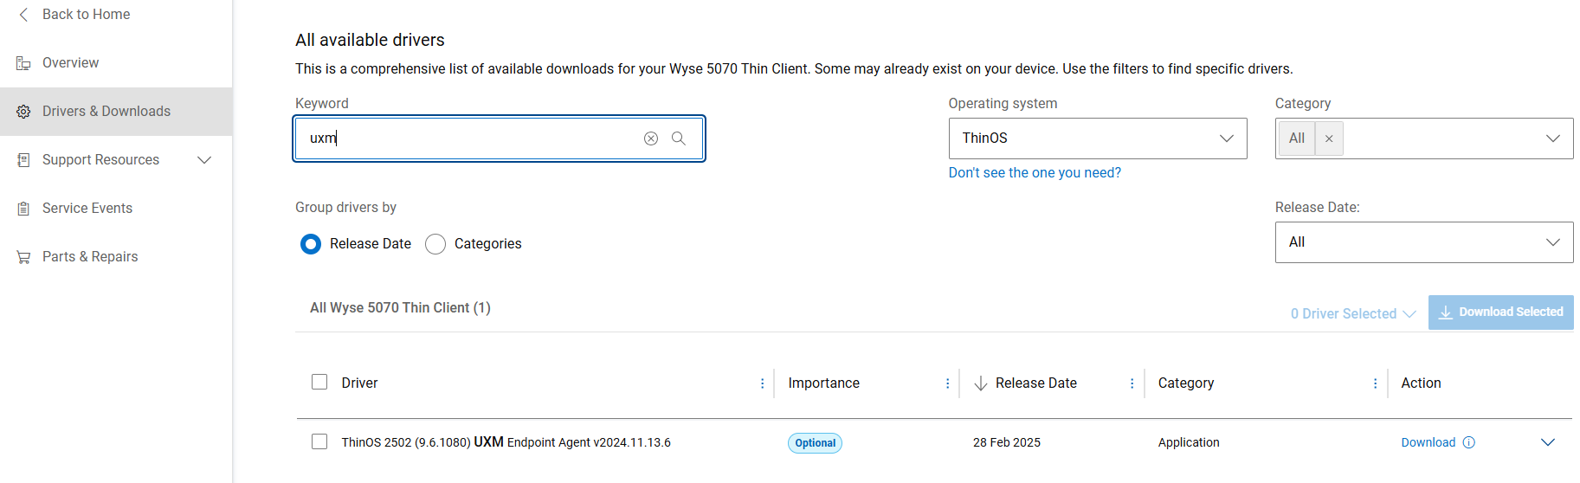Open the Release Date column options menu
1580x483 pixels.
[x=1132, y=383]
